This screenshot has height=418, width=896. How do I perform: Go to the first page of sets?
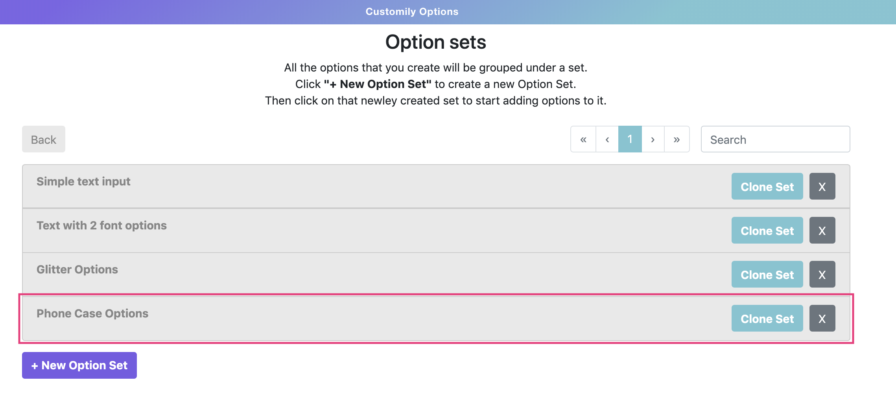click(583, 139)
